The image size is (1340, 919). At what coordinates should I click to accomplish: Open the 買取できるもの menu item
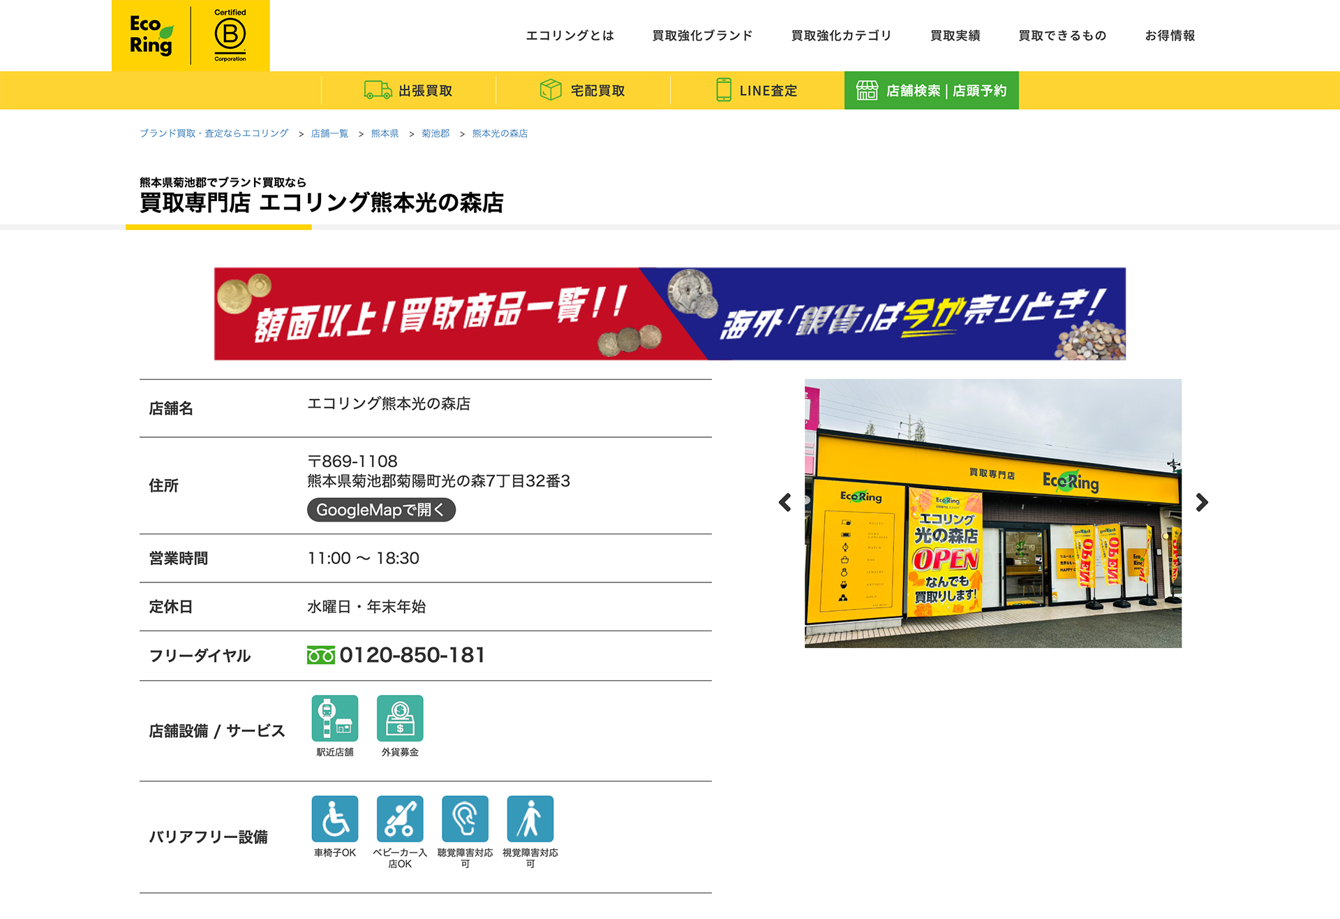coord(1063,36)
